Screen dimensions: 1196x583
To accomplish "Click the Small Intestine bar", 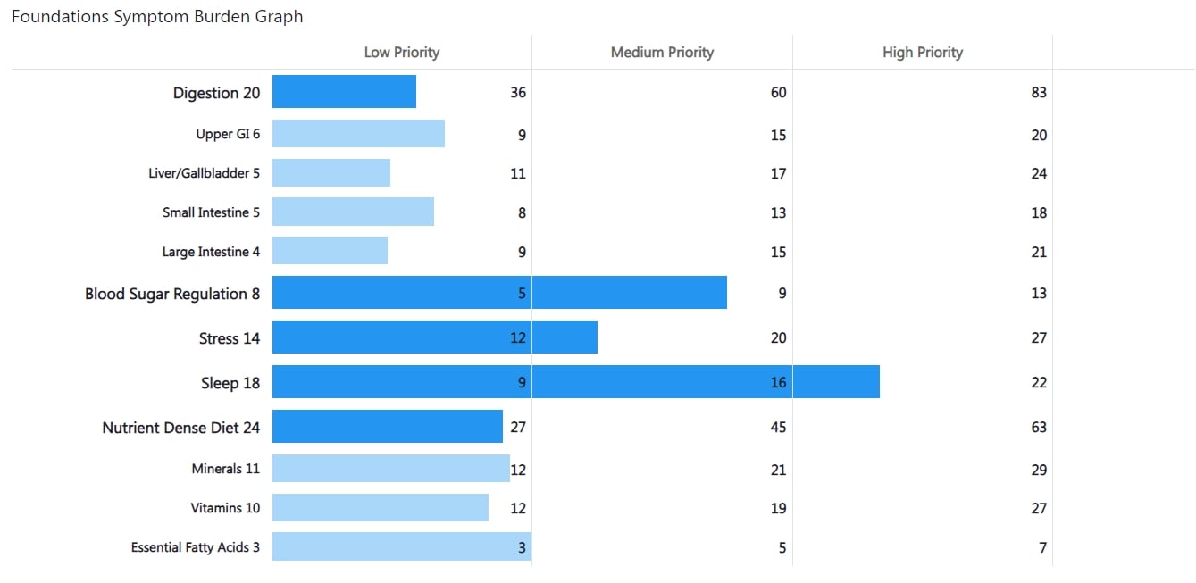I will (353, 212).
